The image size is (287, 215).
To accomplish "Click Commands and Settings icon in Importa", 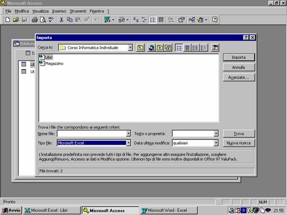I will point(215,48).
